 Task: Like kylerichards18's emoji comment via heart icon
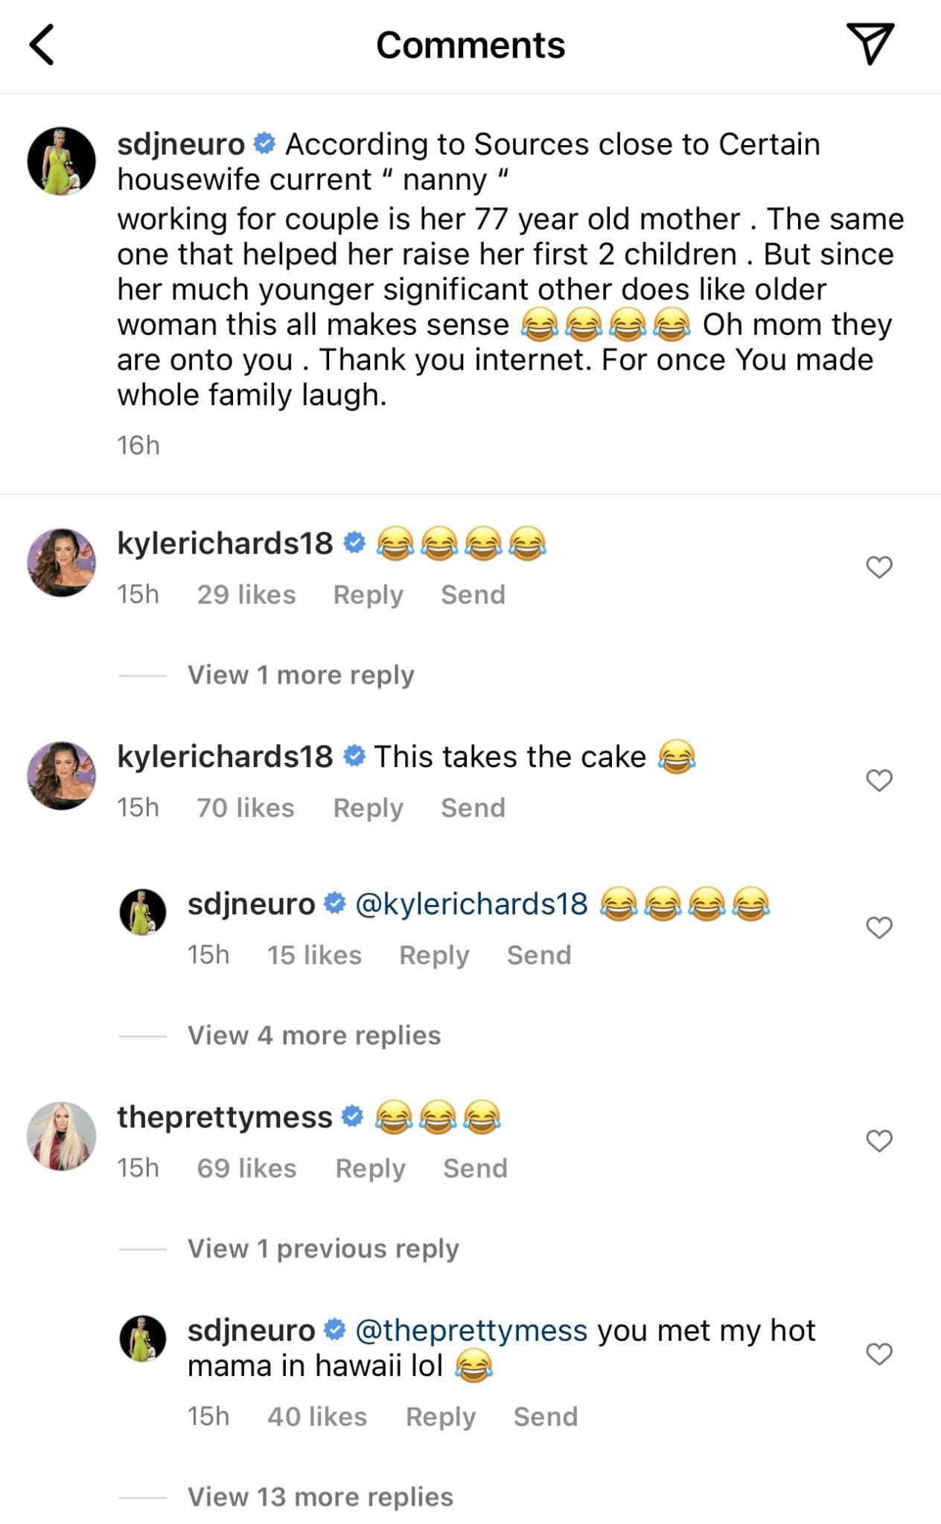(878, 566)
